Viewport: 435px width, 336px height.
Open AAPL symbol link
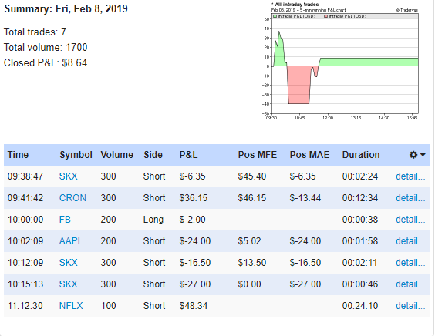click(71, 241)
